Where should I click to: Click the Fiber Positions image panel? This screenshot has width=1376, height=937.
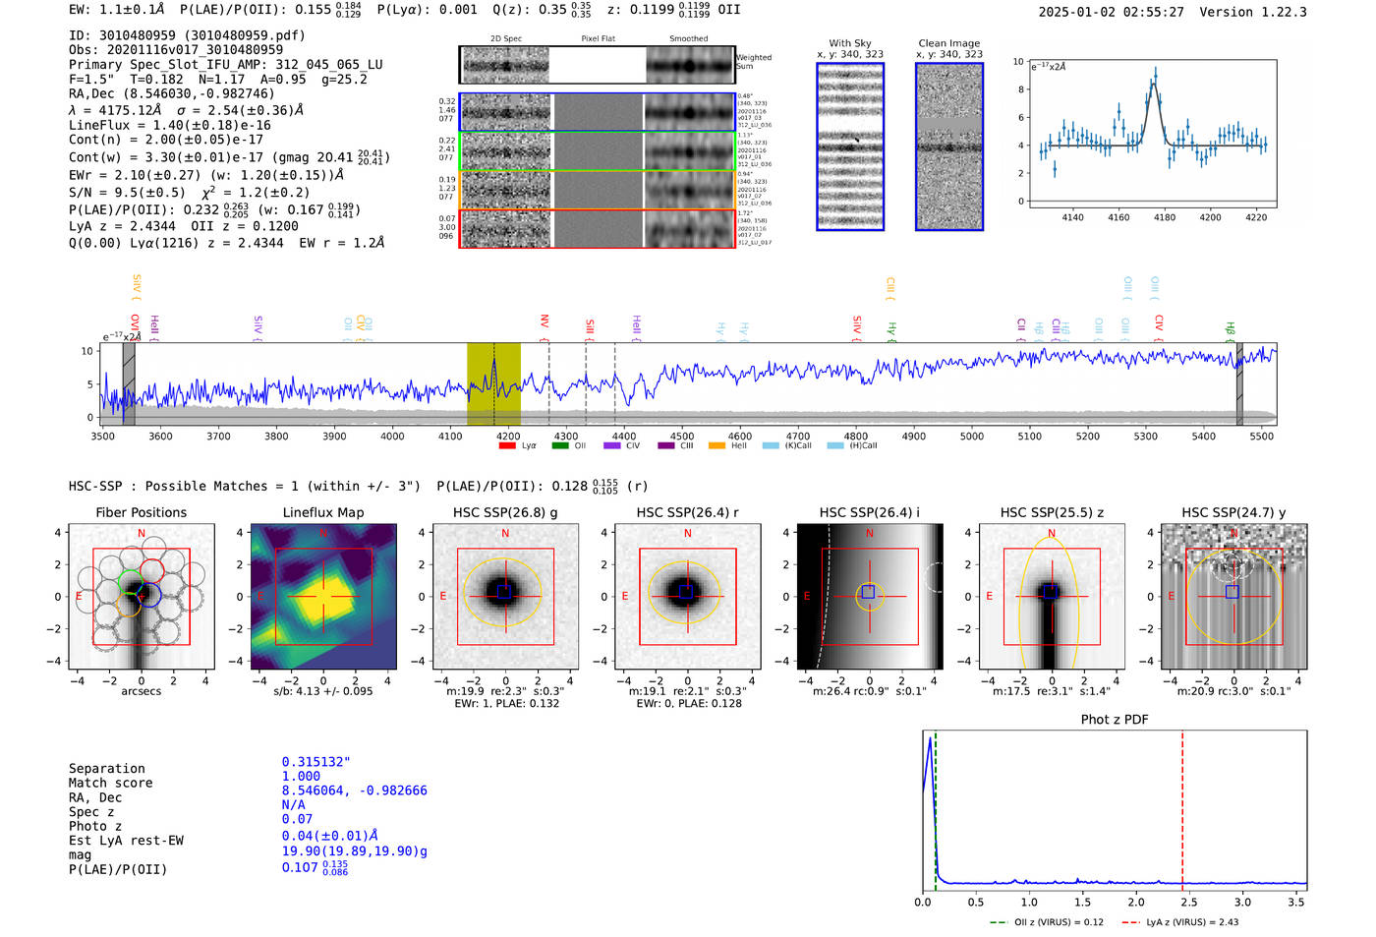[142, 597]
